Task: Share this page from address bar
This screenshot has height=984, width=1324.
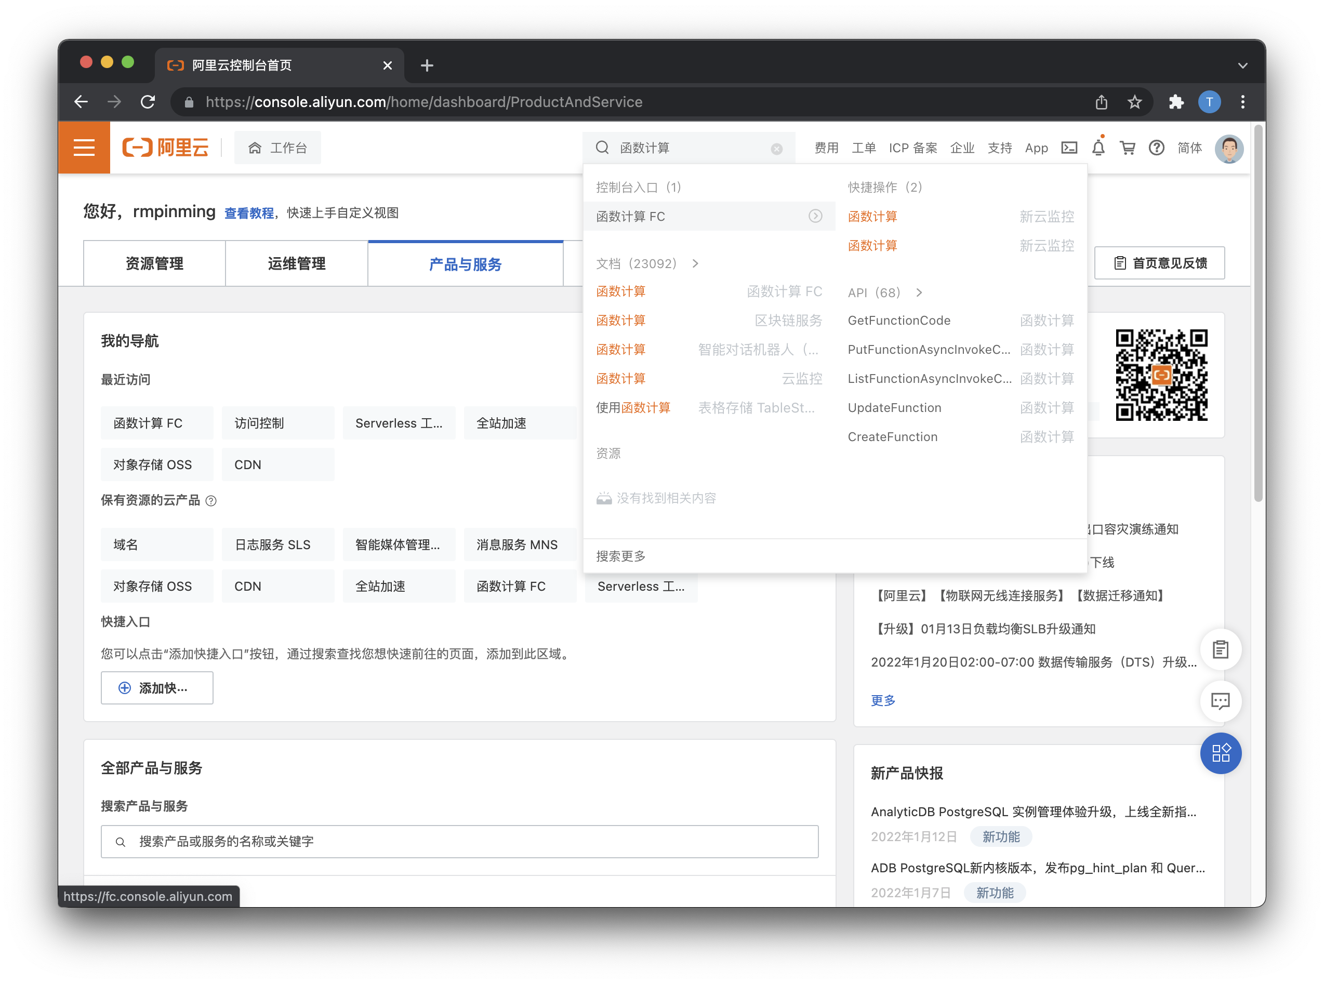Action: point(1101,102)
